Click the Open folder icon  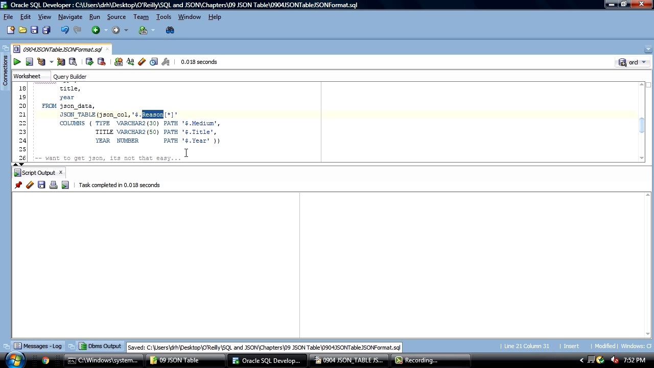coord(22,30)
